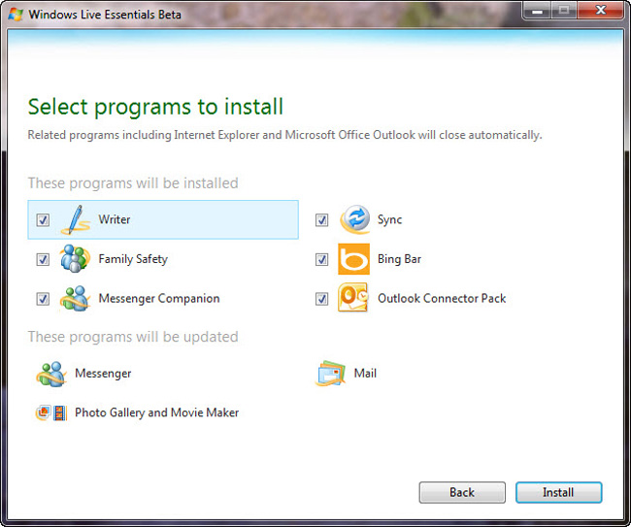Screen dimensions: 631x527
Task: Click the Messenger icon under updates
Action: (x=50, y=374)
